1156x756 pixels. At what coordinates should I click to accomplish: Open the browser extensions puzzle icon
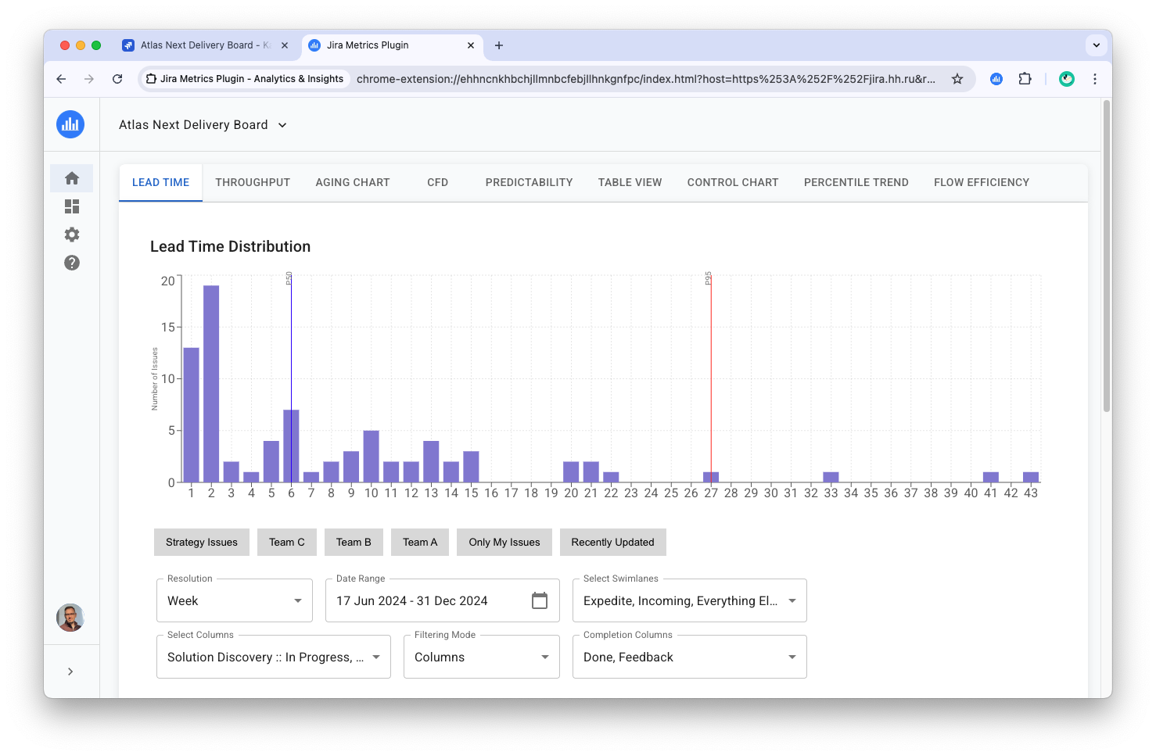click(x=1025, y=79)
